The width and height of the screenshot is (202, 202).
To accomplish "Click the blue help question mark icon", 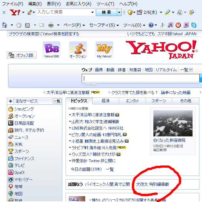I will 151,25.
